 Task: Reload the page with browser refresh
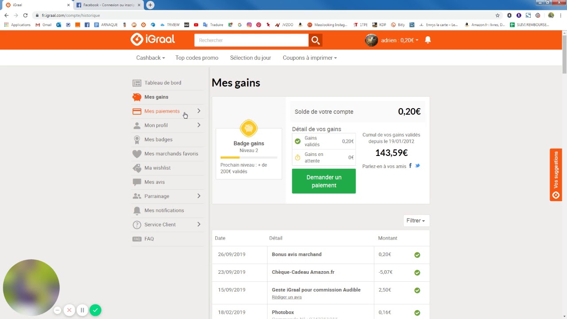coord(25,15)
